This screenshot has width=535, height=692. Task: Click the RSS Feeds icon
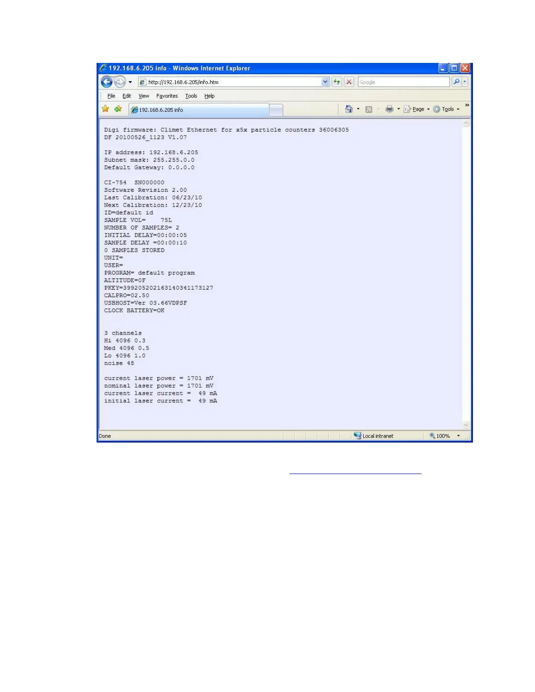(369, 109)
